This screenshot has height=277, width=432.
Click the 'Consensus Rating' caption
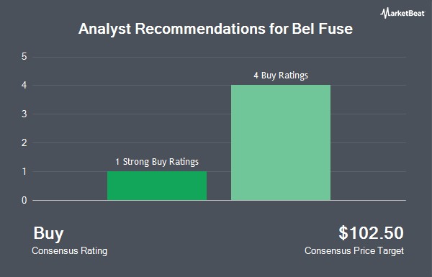[69, 251]
